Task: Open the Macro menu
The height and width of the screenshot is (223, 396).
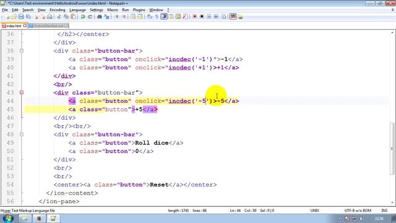Action: pyautogui.click(x=113, y=10)
